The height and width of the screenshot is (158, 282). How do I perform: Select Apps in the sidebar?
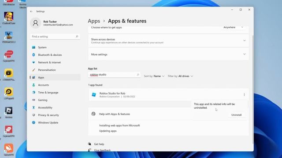55,77
